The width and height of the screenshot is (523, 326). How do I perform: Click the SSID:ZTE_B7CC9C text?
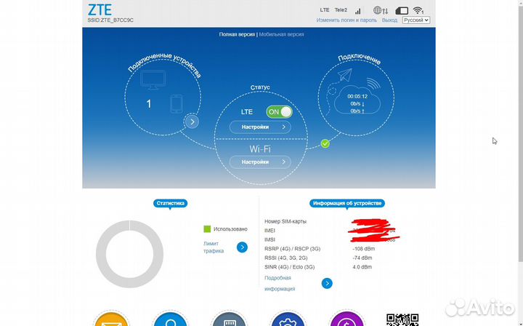[110, 20]
